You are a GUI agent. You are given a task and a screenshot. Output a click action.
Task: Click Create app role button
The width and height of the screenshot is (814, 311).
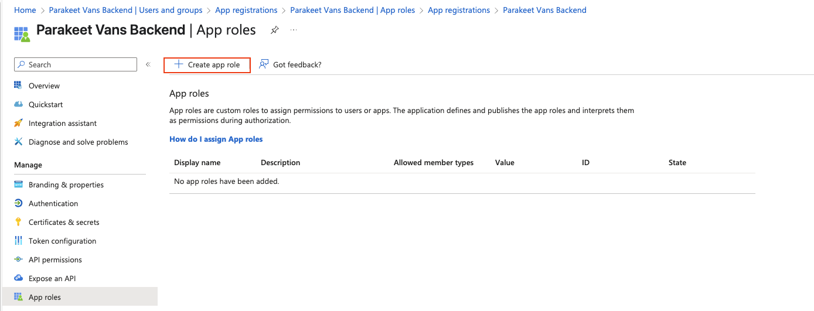207,65
